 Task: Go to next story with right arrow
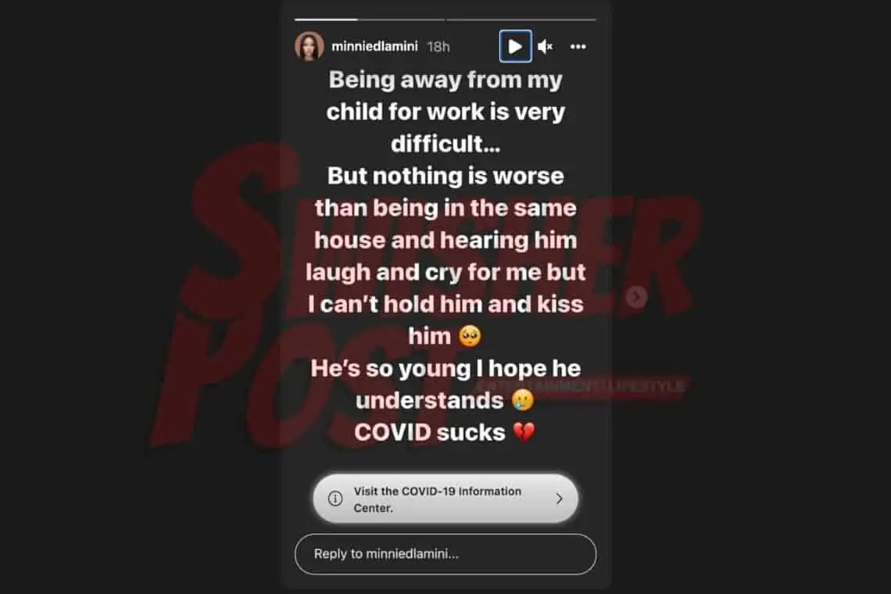pyautogui.click(x=636, y=296)
